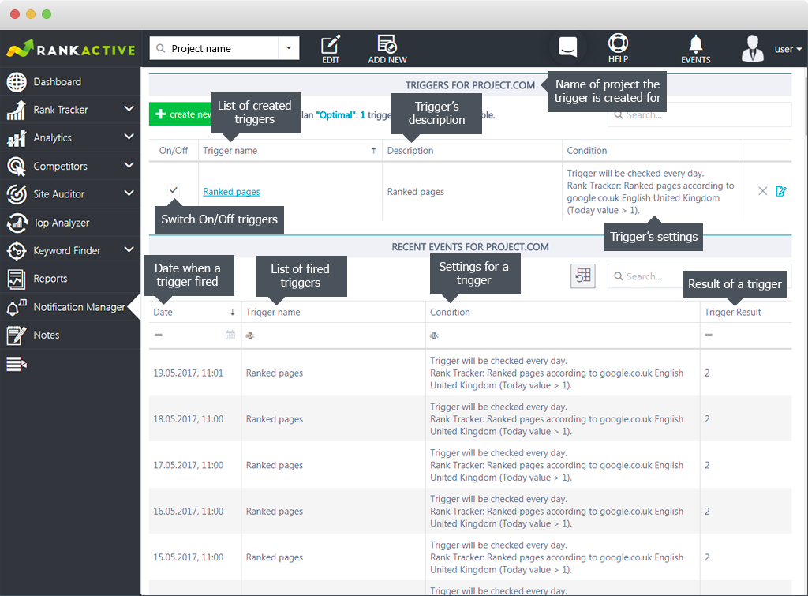
Task: Click the TRIGGERS FOR PROJECT.COM heading
Action: 470,85
